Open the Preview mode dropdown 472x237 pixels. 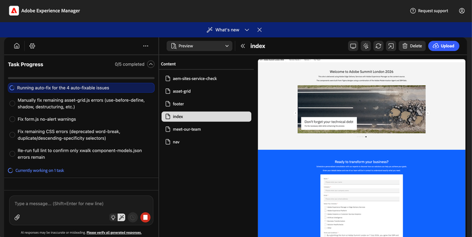tap(199, 46)
